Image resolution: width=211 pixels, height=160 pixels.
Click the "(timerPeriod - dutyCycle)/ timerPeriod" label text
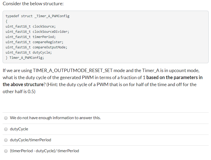click(44, 151)
